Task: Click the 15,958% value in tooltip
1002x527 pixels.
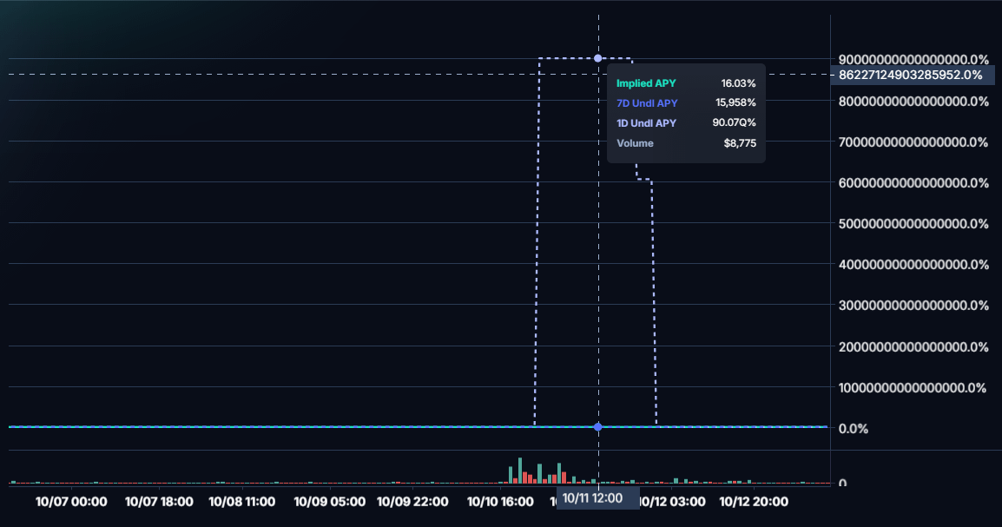Action: (x=735, y=102)
